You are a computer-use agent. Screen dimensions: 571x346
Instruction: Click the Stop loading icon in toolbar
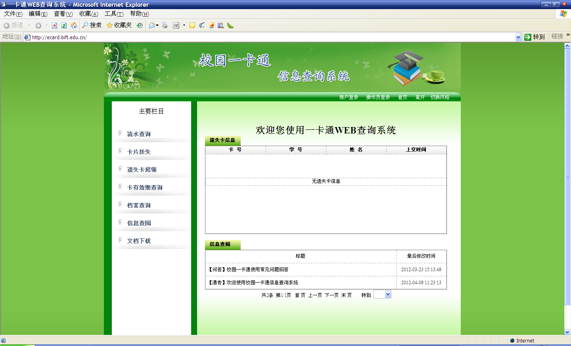(55, 25)
